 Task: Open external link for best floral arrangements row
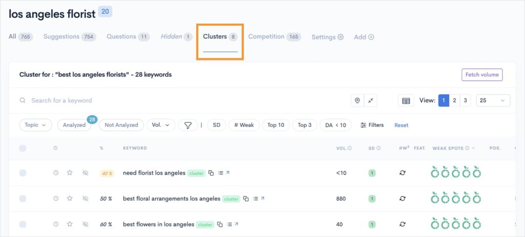(263, 198)
